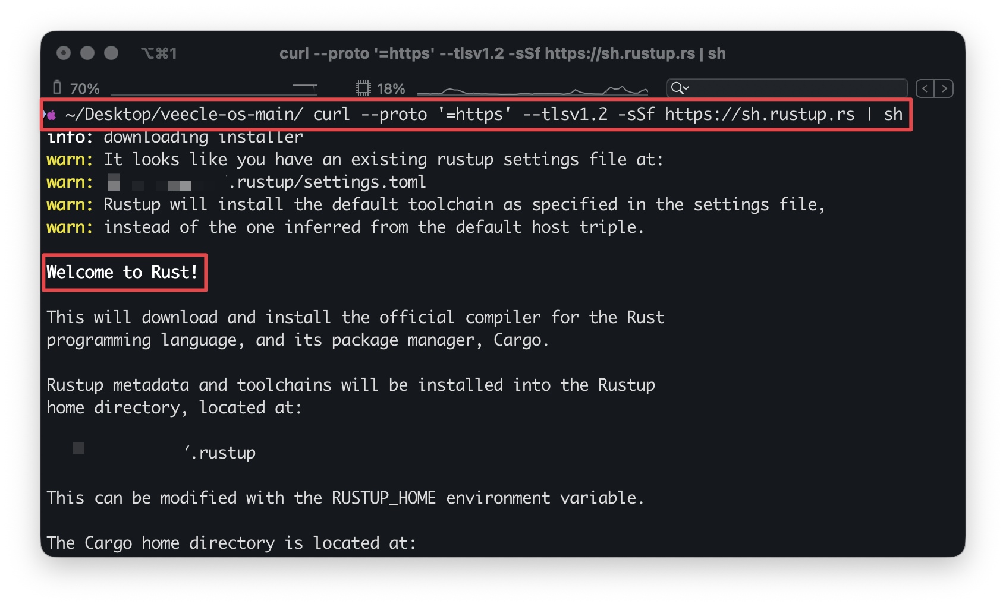Click the CPU chip icon

(363, 88)
